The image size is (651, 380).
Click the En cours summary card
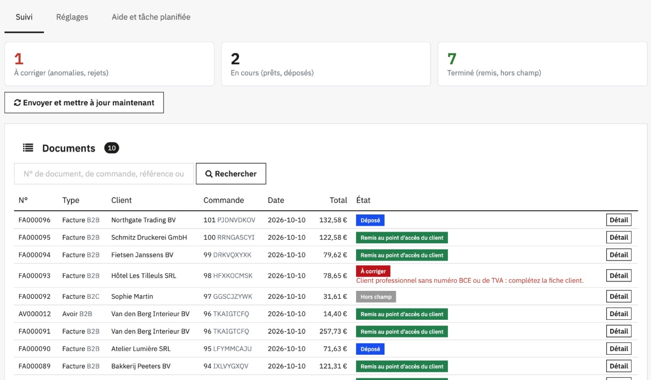click(326, 64)
